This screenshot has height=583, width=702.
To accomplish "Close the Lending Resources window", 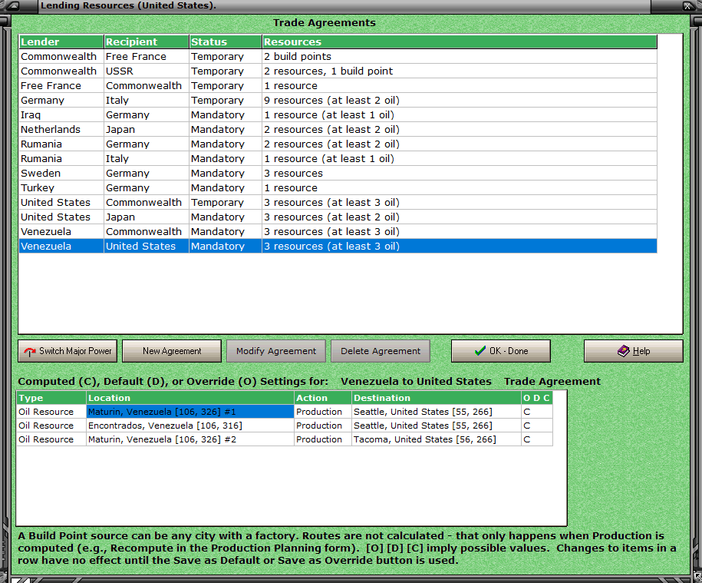I will [x=687, y=6].
